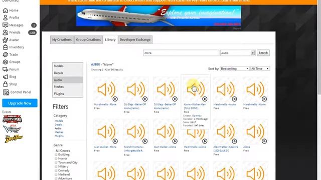Click the airplane banner advertisement
Image resolution: width=321 pixels, height=180 pixels.
(x=158, y=16)
